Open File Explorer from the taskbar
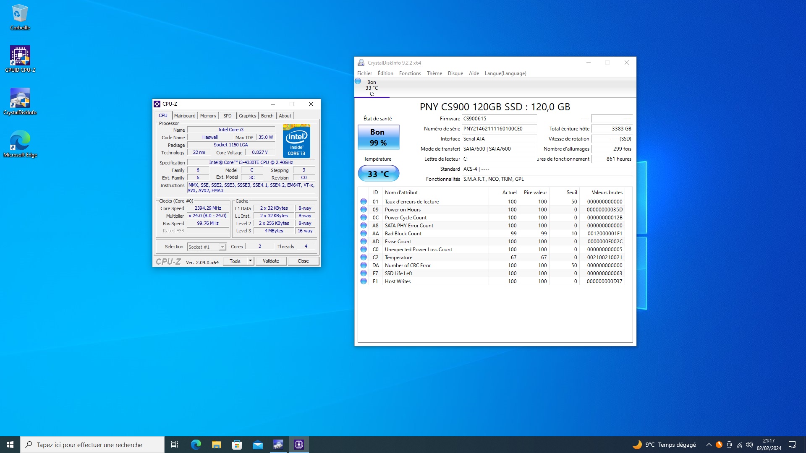Screen dimensions: 806x453 coord(216,445)
